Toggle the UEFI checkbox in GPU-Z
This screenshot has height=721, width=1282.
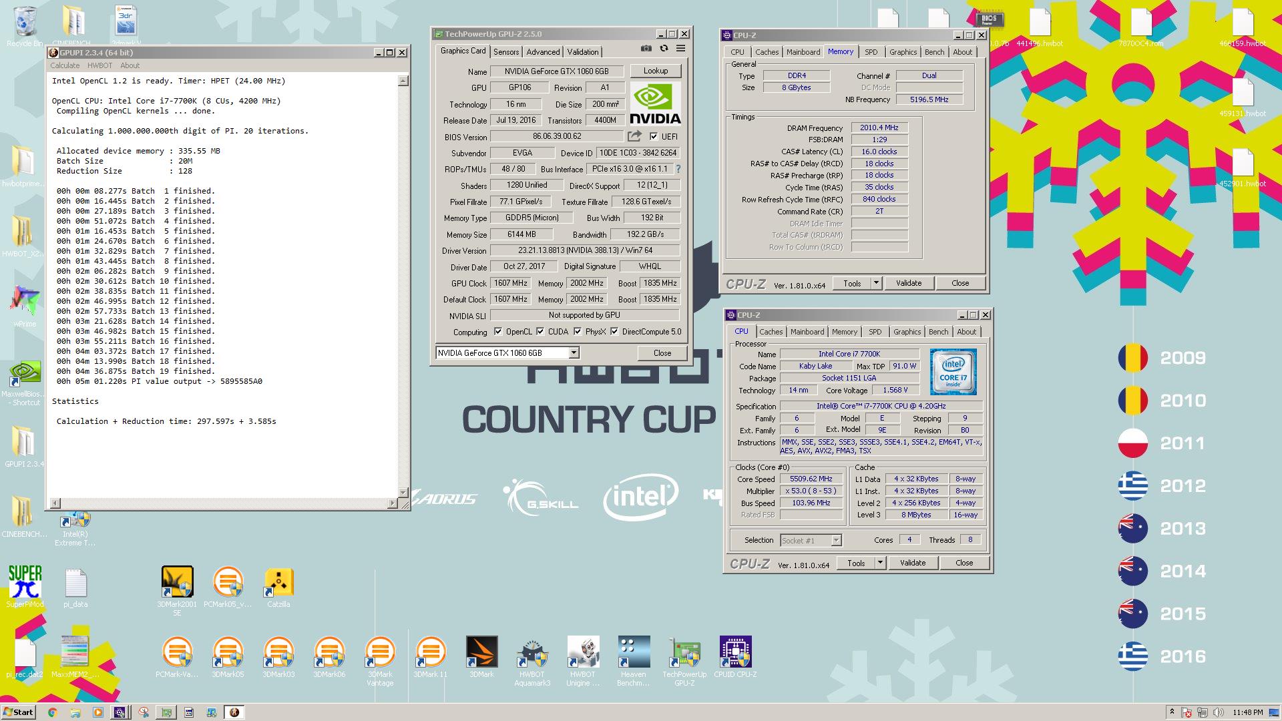coord(654,136)
